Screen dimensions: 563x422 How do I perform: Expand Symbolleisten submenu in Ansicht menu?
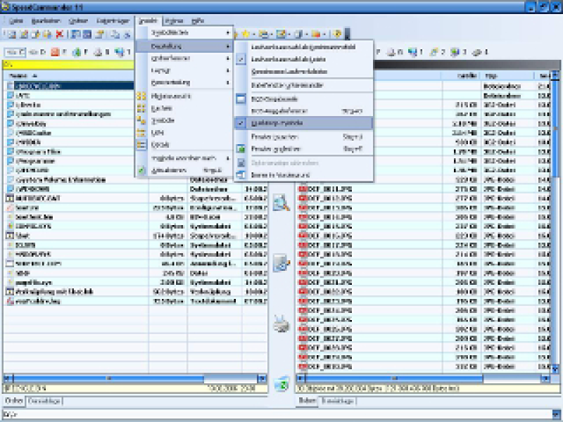(184, 32)
